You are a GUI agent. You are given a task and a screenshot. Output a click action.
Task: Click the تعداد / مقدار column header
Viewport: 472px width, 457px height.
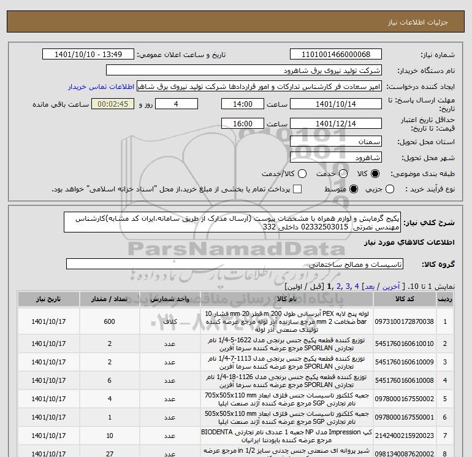click(110, 299)
